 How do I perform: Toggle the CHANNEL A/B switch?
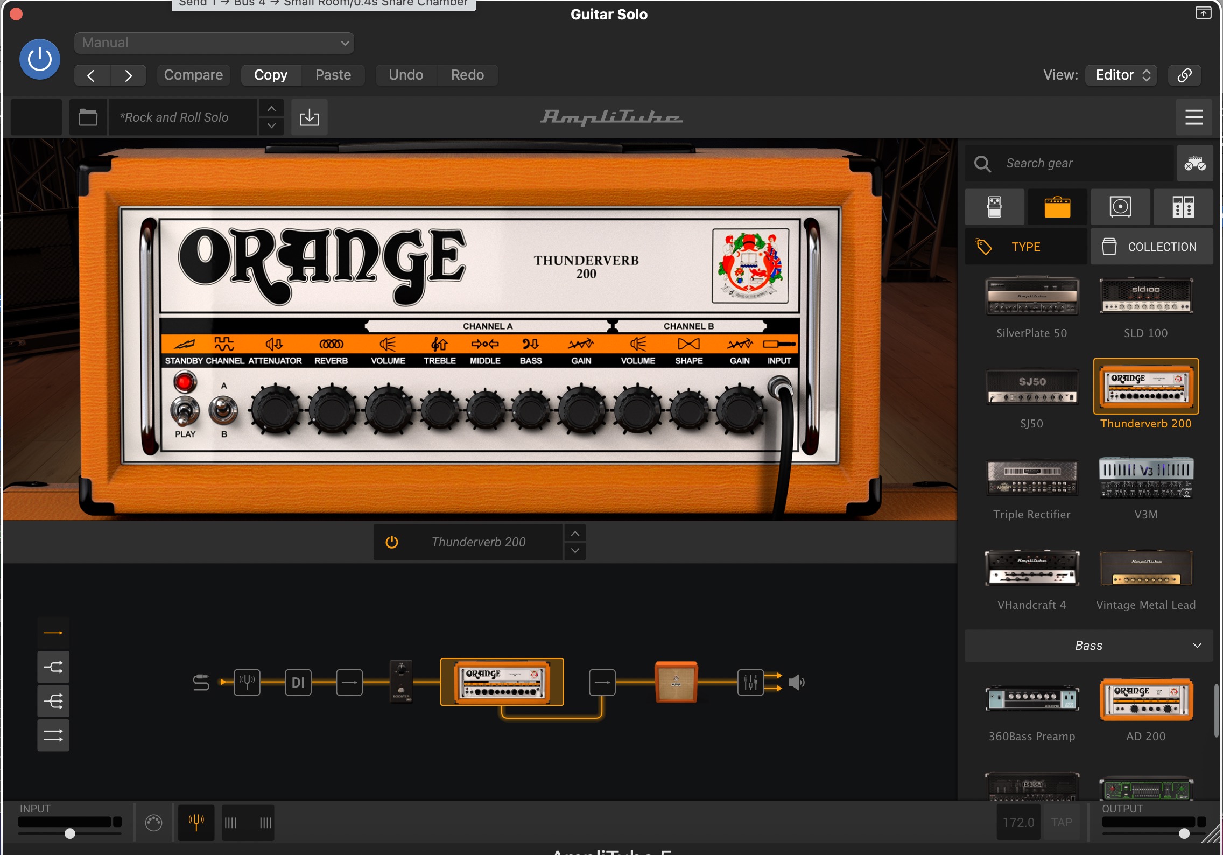coord(223,411)
